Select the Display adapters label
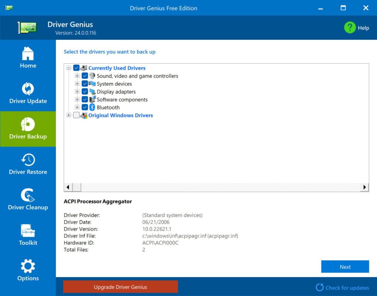The height and width of the screenshot is (296, 377). [x=116, y=92]
